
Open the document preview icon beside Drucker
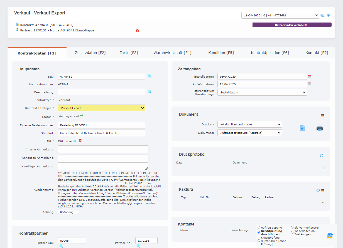point(302,128)
